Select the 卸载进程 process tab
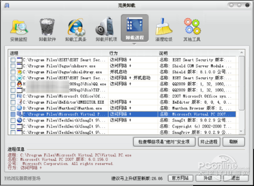The width and height of the screenshot is (254, 186). pyautogui.click(x=135, y=28)
